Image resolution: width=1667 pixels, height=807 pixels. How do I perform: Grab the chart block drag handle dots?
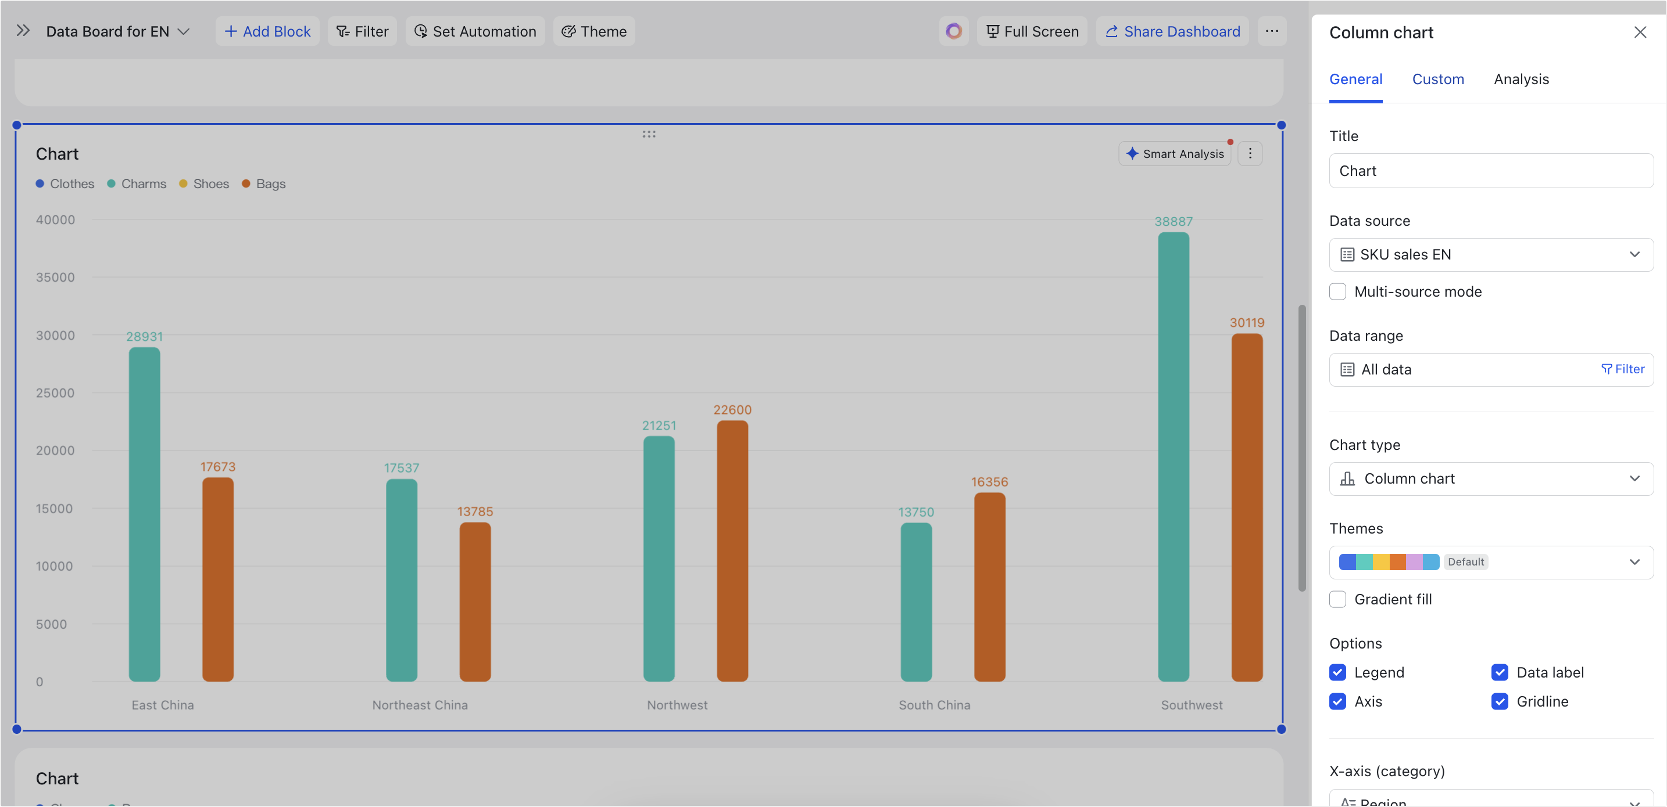click(649, 135)
